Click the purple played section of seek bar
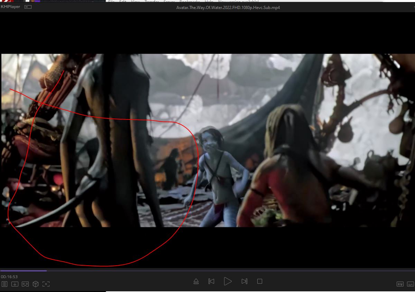 pos(23,271)
